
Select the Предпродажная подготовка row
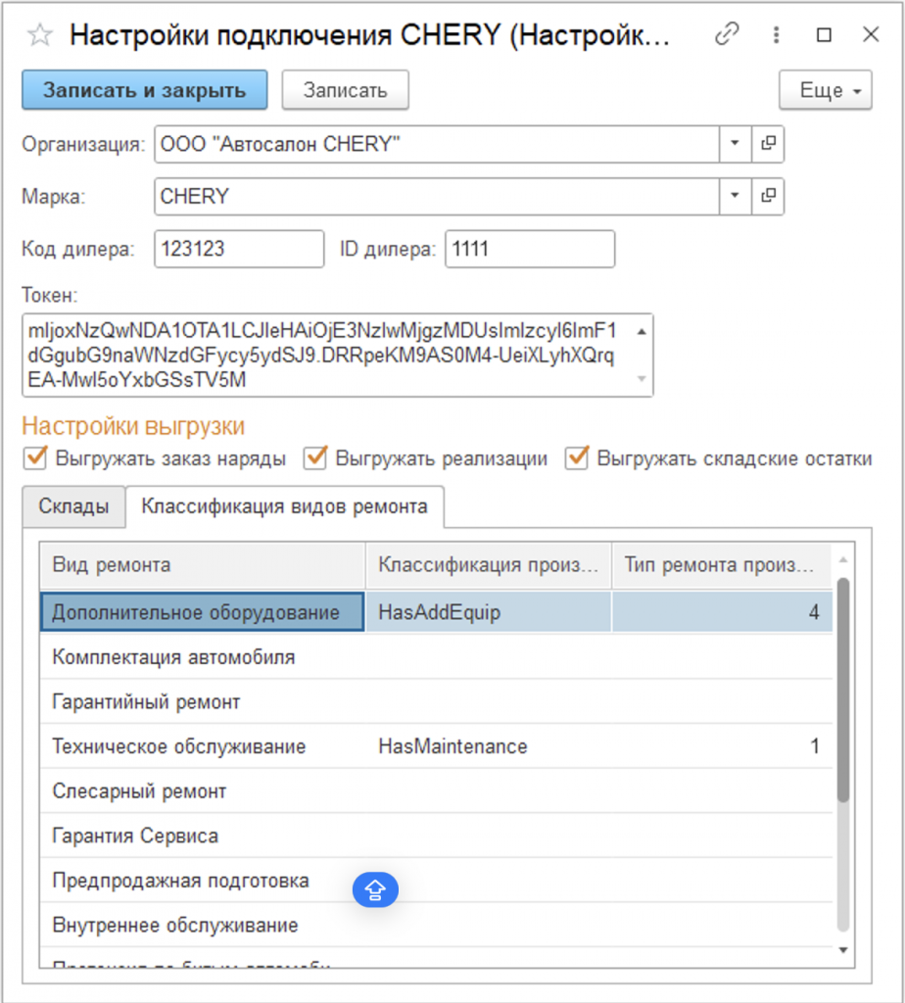click(x=436, y=881)
